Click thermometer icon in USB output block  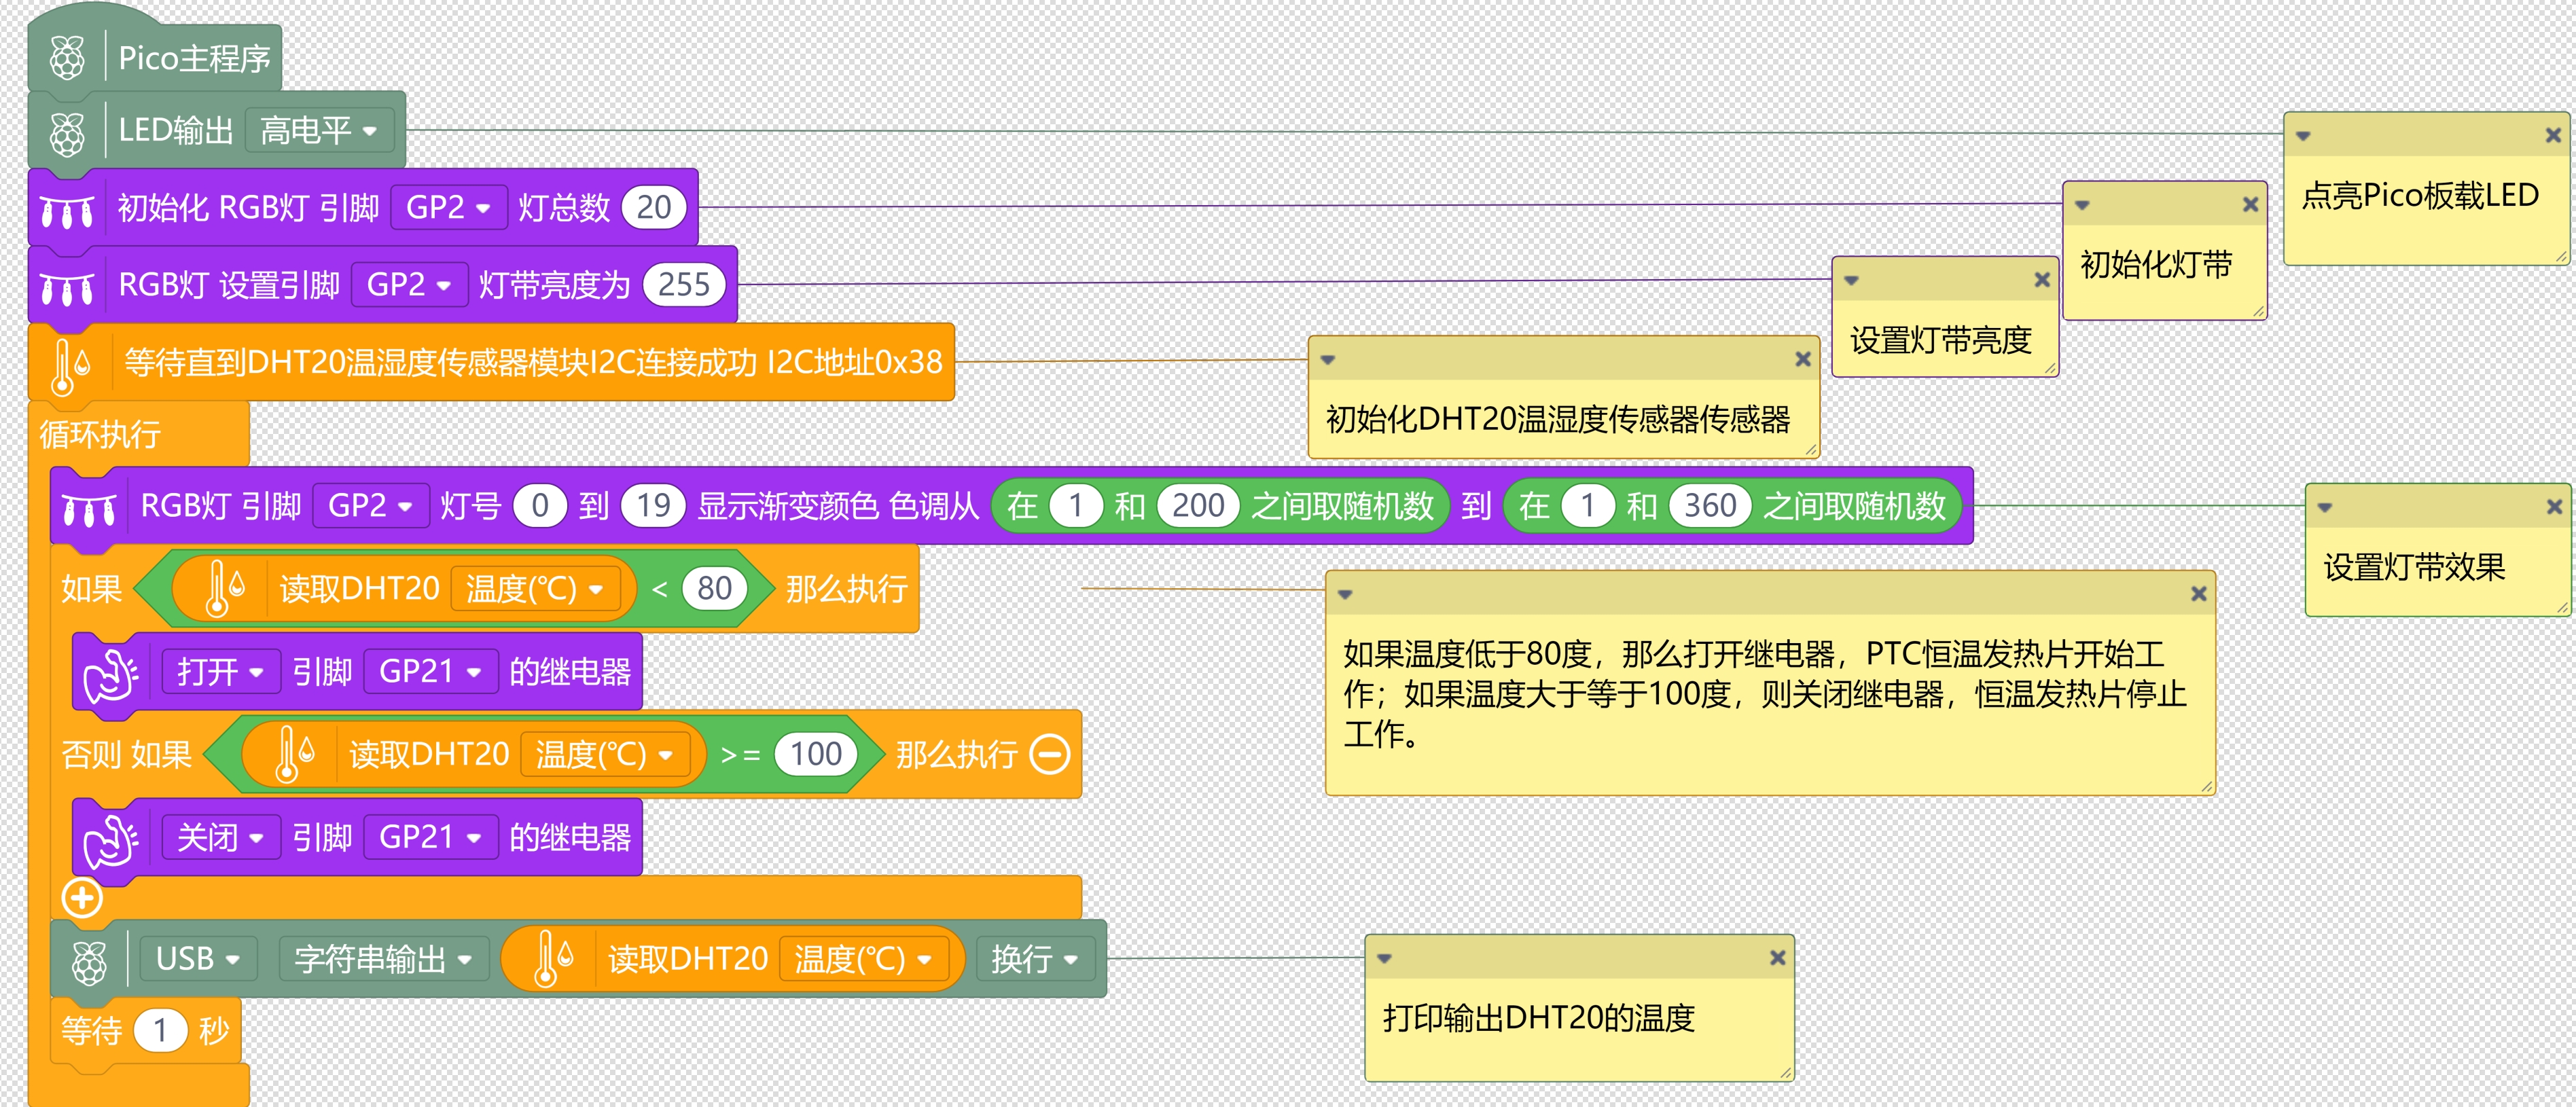(553, 959)
